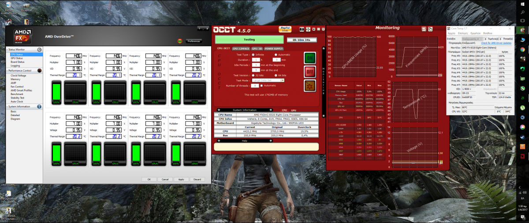Screen dimensions: 529x223
Task: Click the AMD FX logo in OverDrive
Action: pyautogui.click(x=23, y=36)
